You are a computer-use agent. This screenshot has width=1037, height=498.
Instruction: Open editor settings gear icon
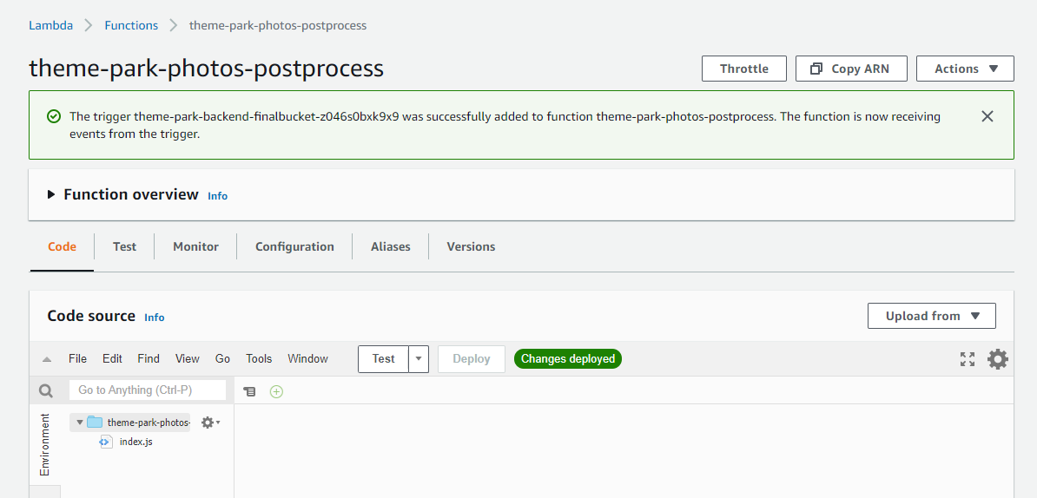pos(998,359)
